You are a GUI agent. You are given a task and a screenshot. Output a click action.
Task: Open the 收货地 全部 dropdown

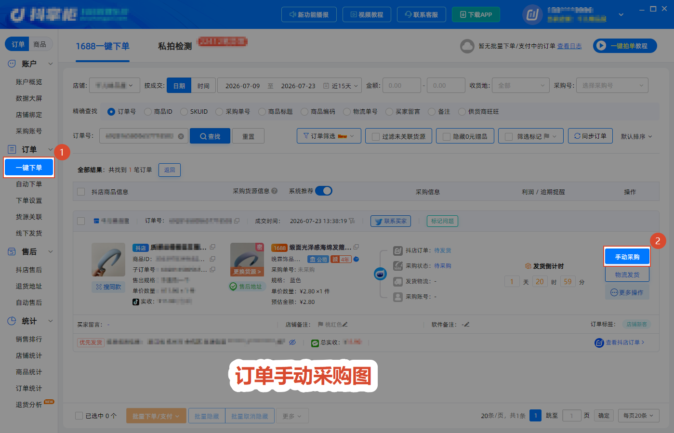pos(521,85)
